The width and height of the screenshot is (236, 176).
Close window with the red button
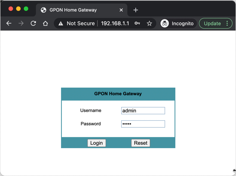[x=11, y=9]
